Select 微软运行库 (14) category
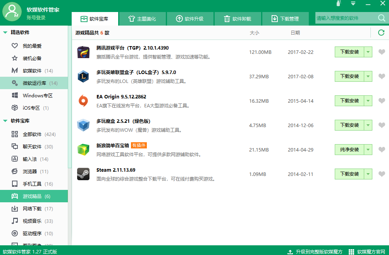 (x=34, y=83)
